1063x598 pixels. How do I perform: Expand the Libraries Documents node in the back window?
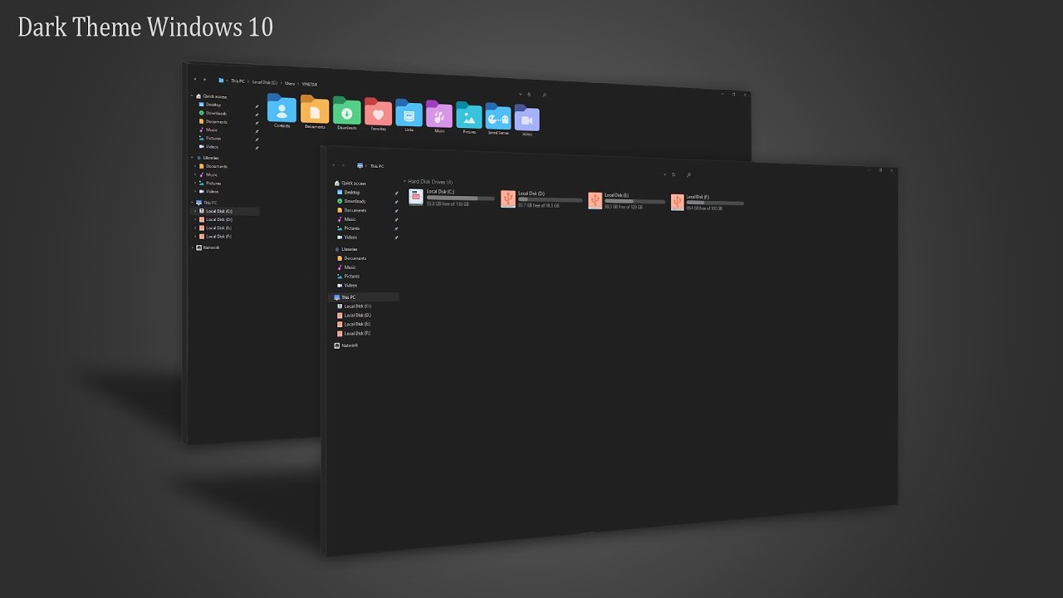[195, 166]
